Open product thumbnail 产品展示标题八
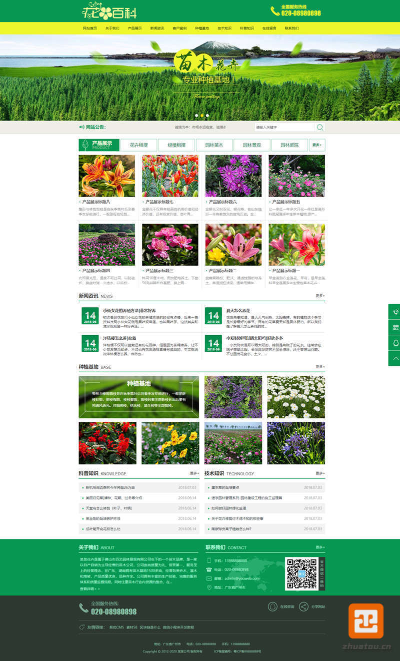Screen dimensions: 400x661 coord(106,176)
